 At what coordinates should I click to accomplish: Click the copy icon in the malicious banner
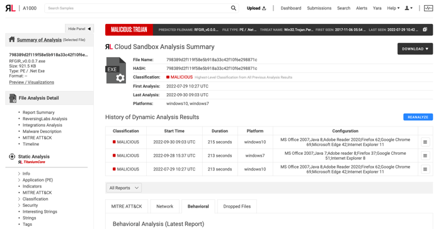point(425,30)
